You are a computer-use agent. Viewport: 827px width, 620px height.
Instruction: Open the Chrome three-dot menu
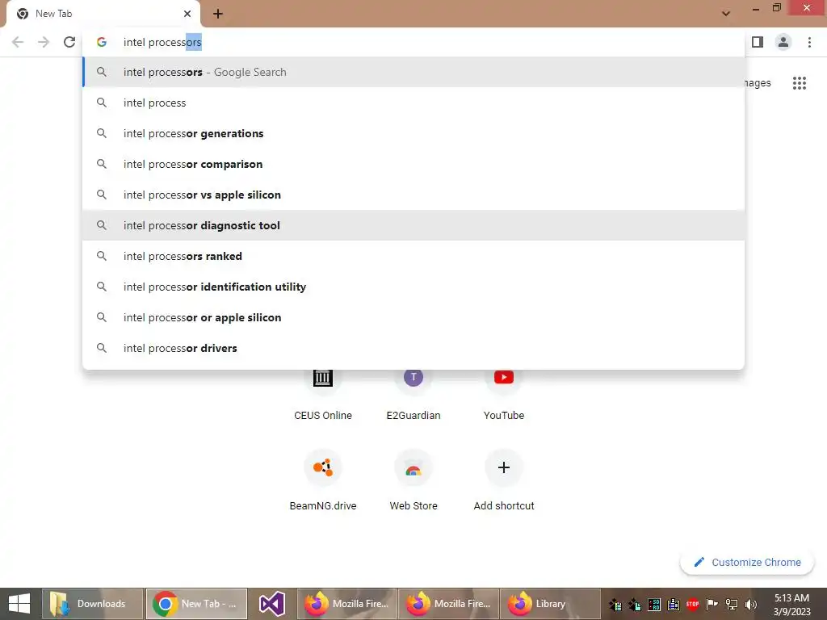coord(809,42)
